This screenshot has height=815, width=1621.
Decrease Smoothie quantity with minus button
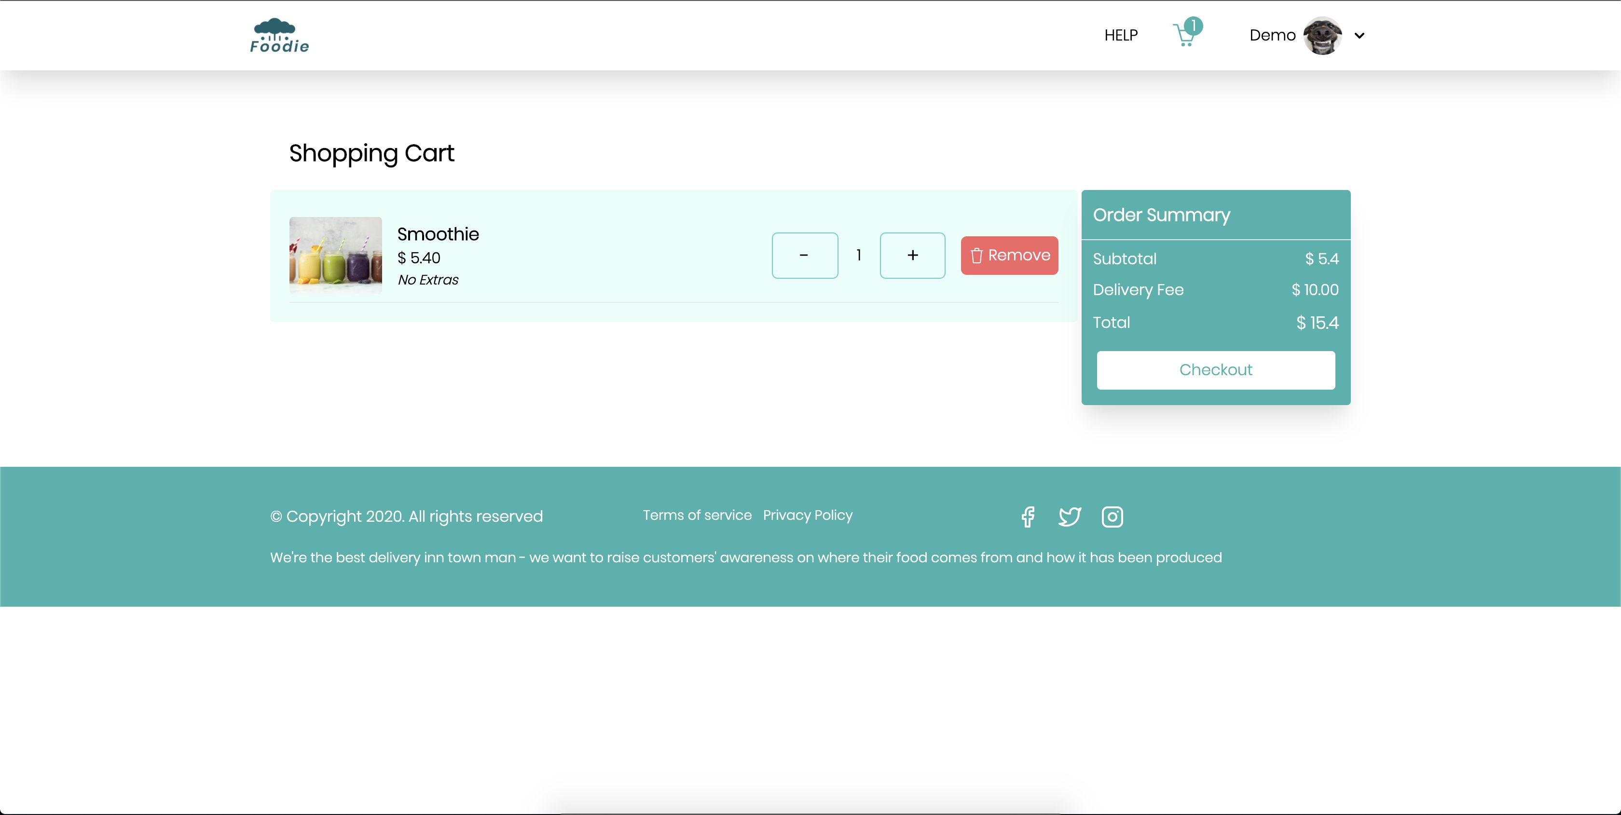point(805,255)
